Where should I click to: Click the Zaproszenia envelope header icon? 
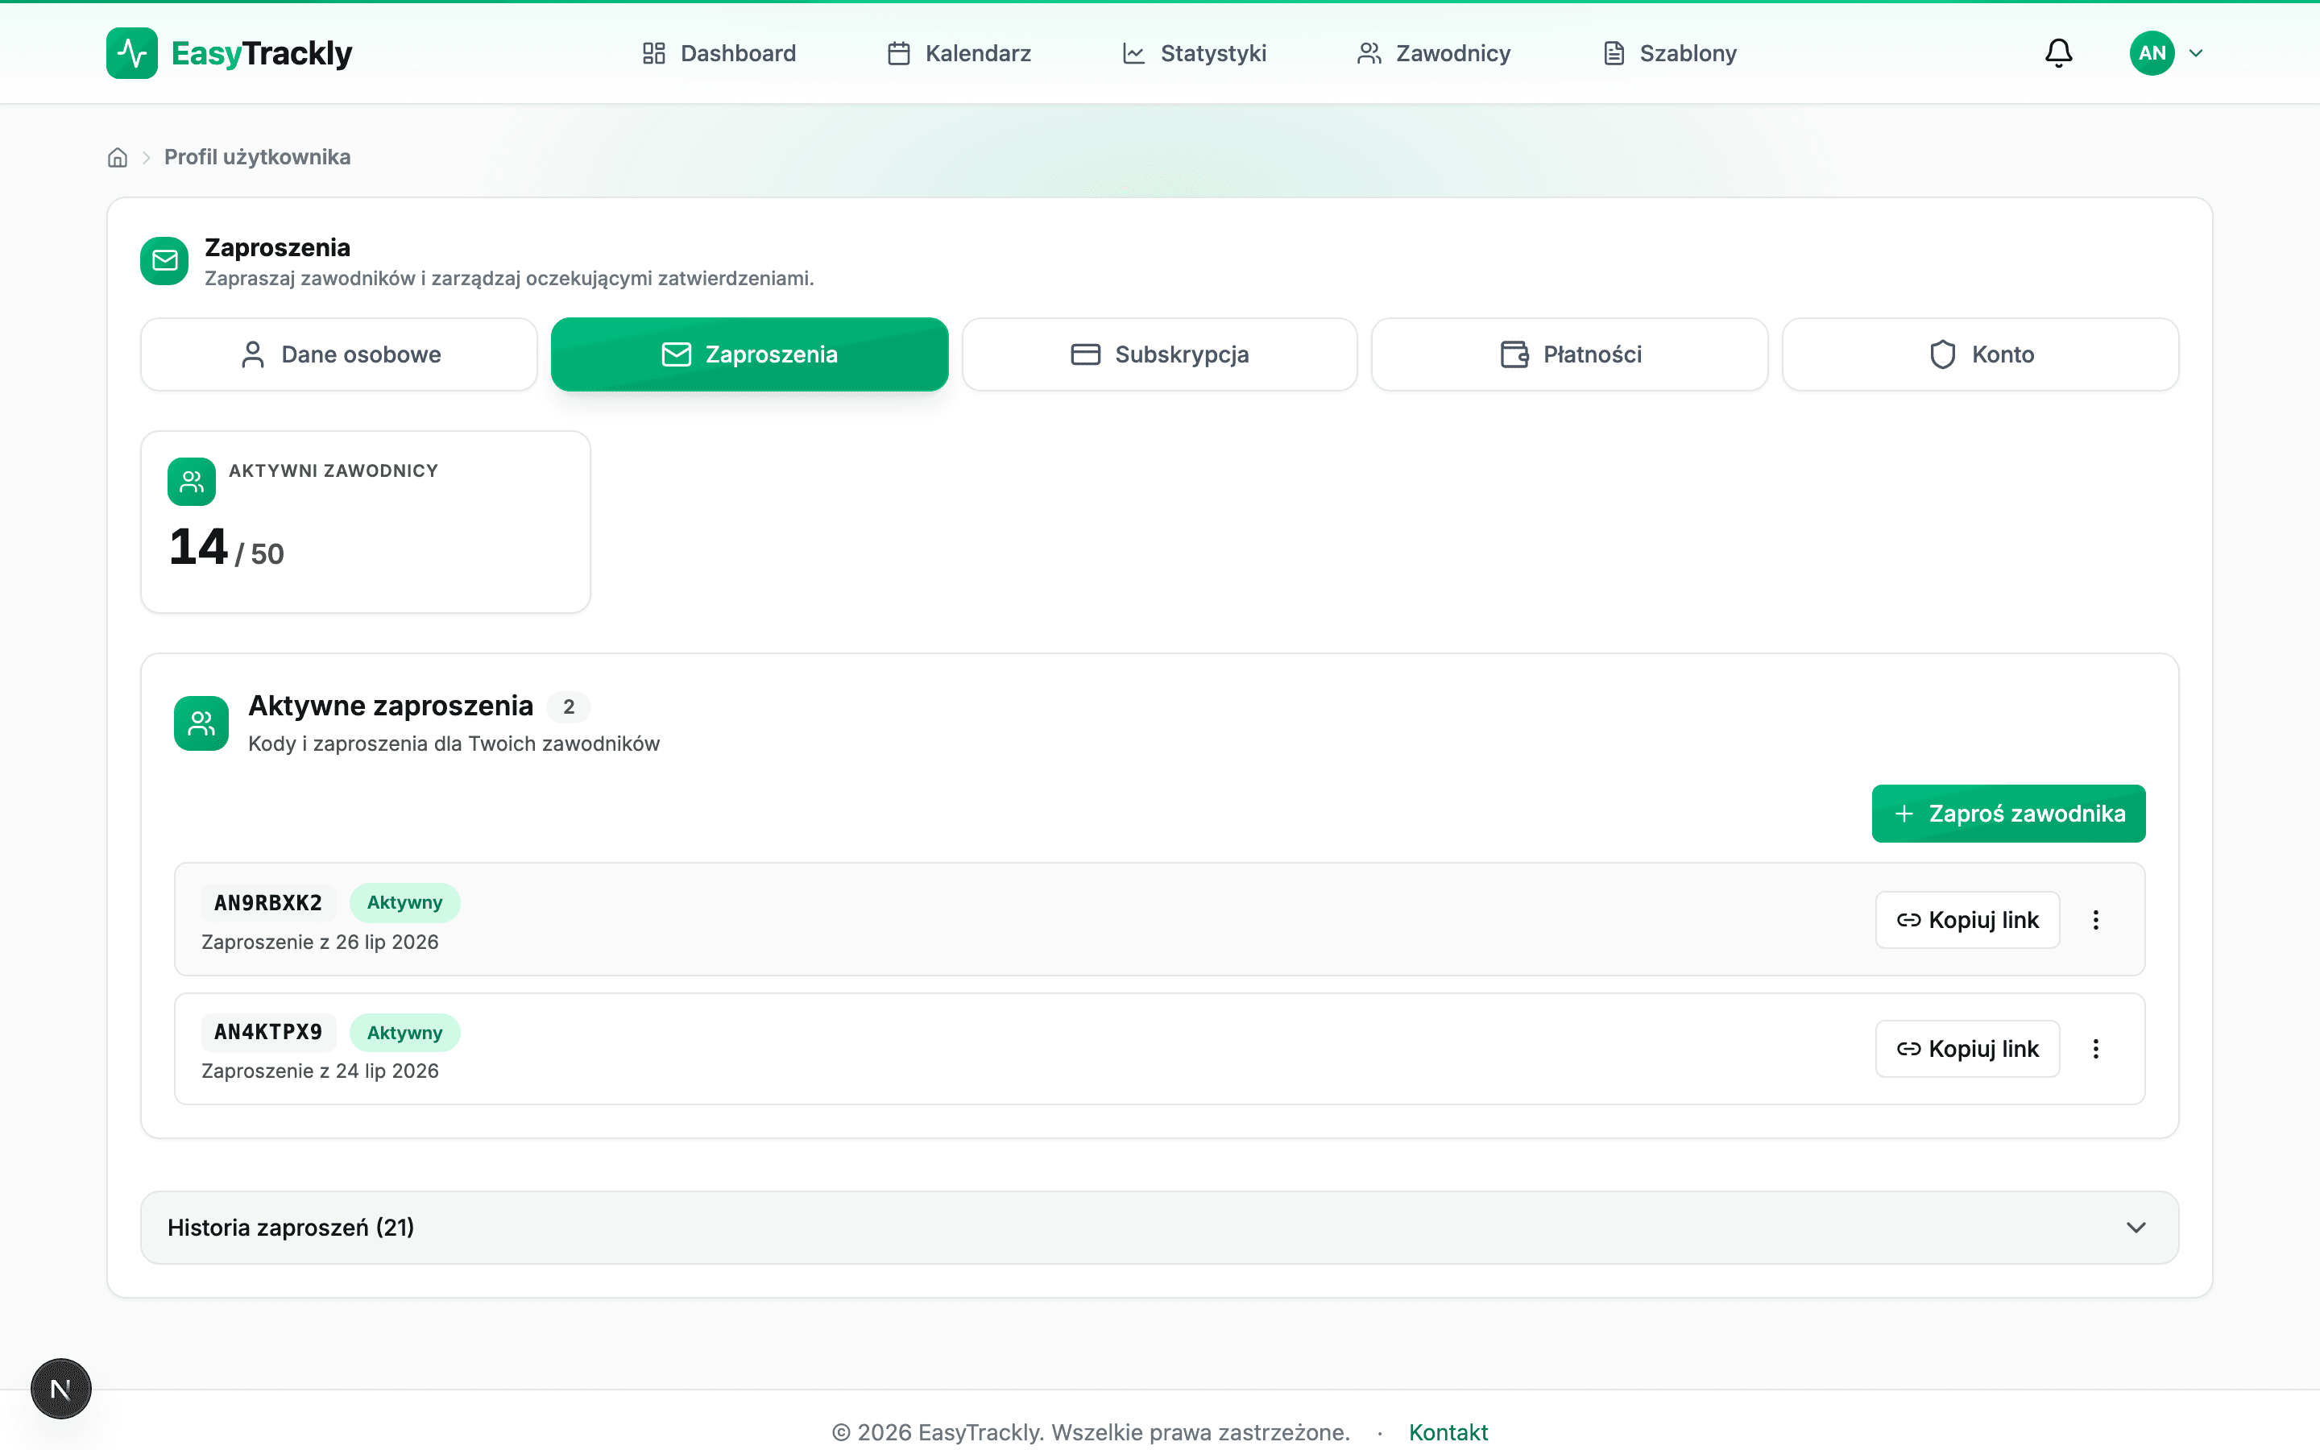(165, 261)
